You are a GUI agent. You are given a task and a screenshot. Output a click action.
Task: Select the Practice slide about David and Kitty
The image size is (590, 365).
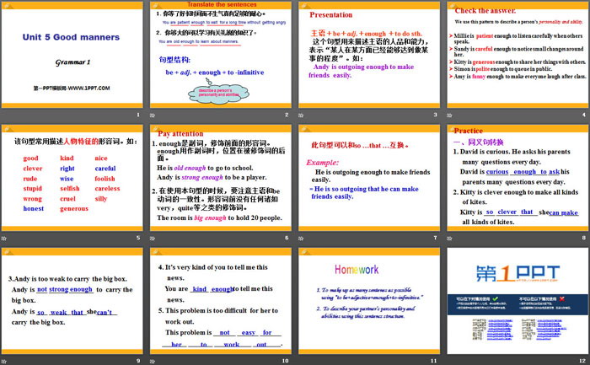518,178
